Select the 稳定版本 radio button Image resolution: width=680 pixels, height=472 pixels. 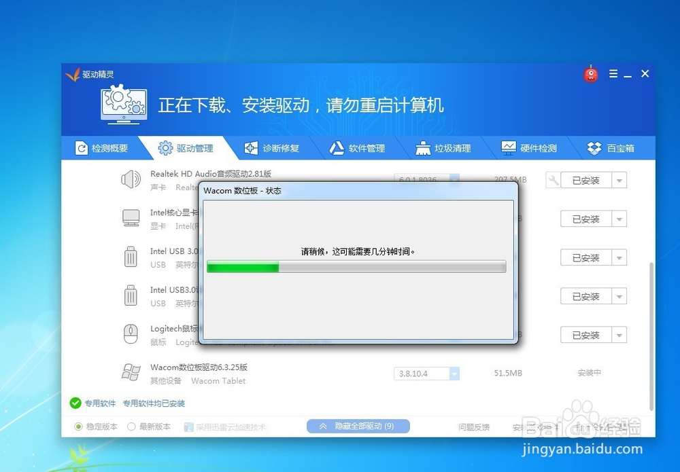78,426
